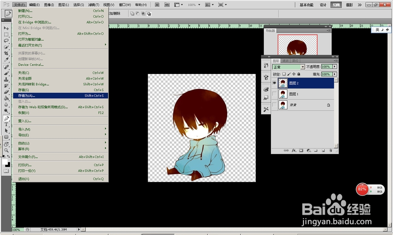Viewport: 393px width, 235px height.
Task: Toggle Quick Mask mode
Action: [6, 171]
